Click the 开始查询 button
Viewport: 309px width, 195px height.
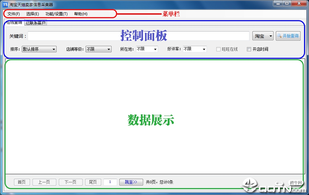tap(288, 36)
